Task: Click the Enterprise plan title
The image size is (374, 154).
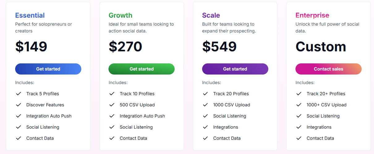Action: click(312, 15)
